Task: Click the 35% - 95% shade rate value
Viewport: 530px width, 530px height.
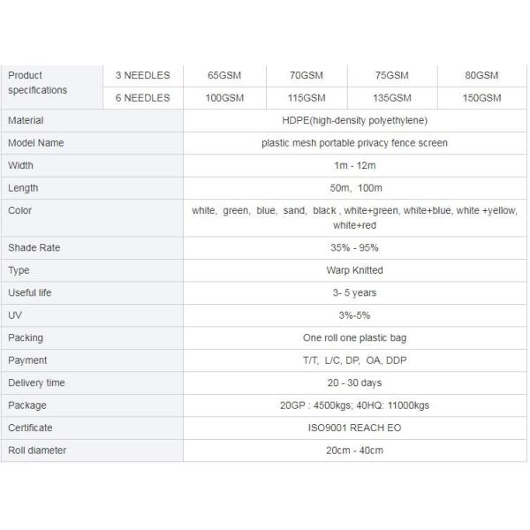Action: tap(354, 248)
